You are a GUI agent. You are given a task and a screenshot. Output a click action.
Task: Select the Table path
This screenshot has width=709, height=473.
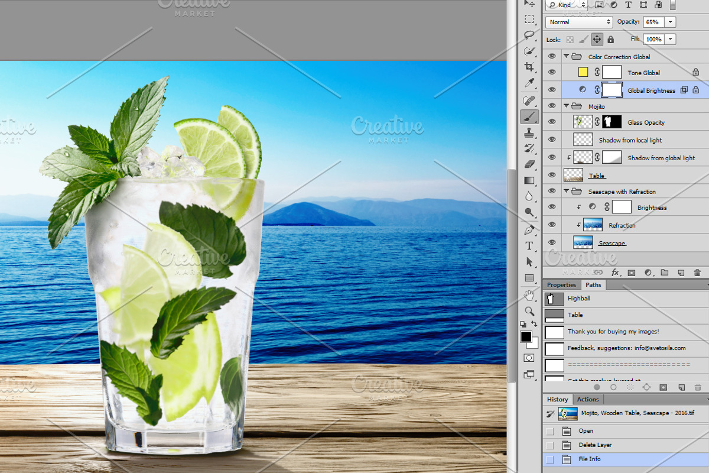tap(625, 315)
